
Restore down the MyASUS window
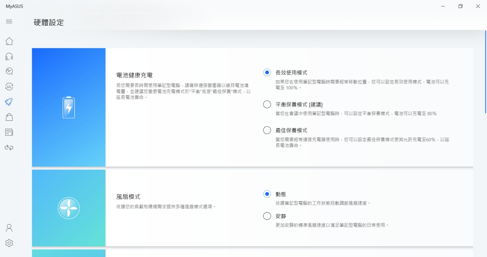[x=460, y=6]
